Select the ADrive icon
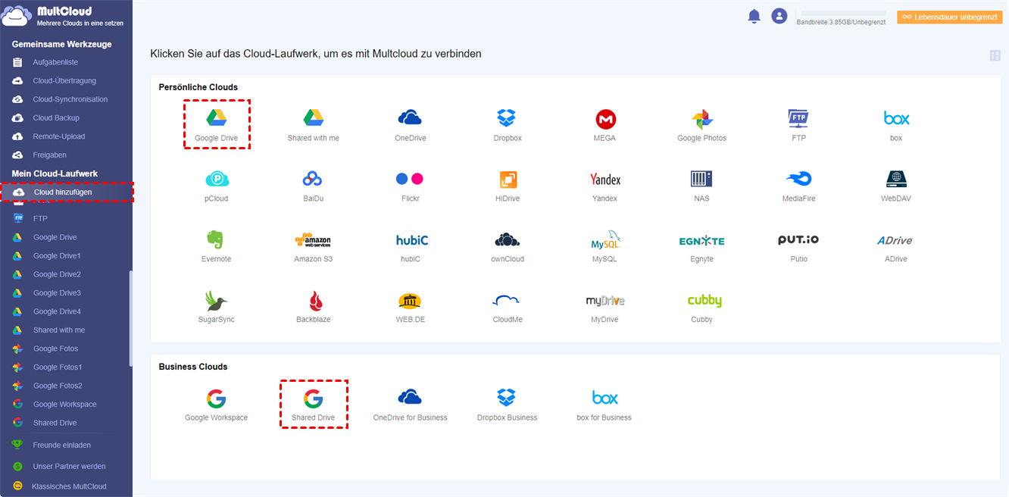Screen dimensions: 1009x497 coord(895,240)
